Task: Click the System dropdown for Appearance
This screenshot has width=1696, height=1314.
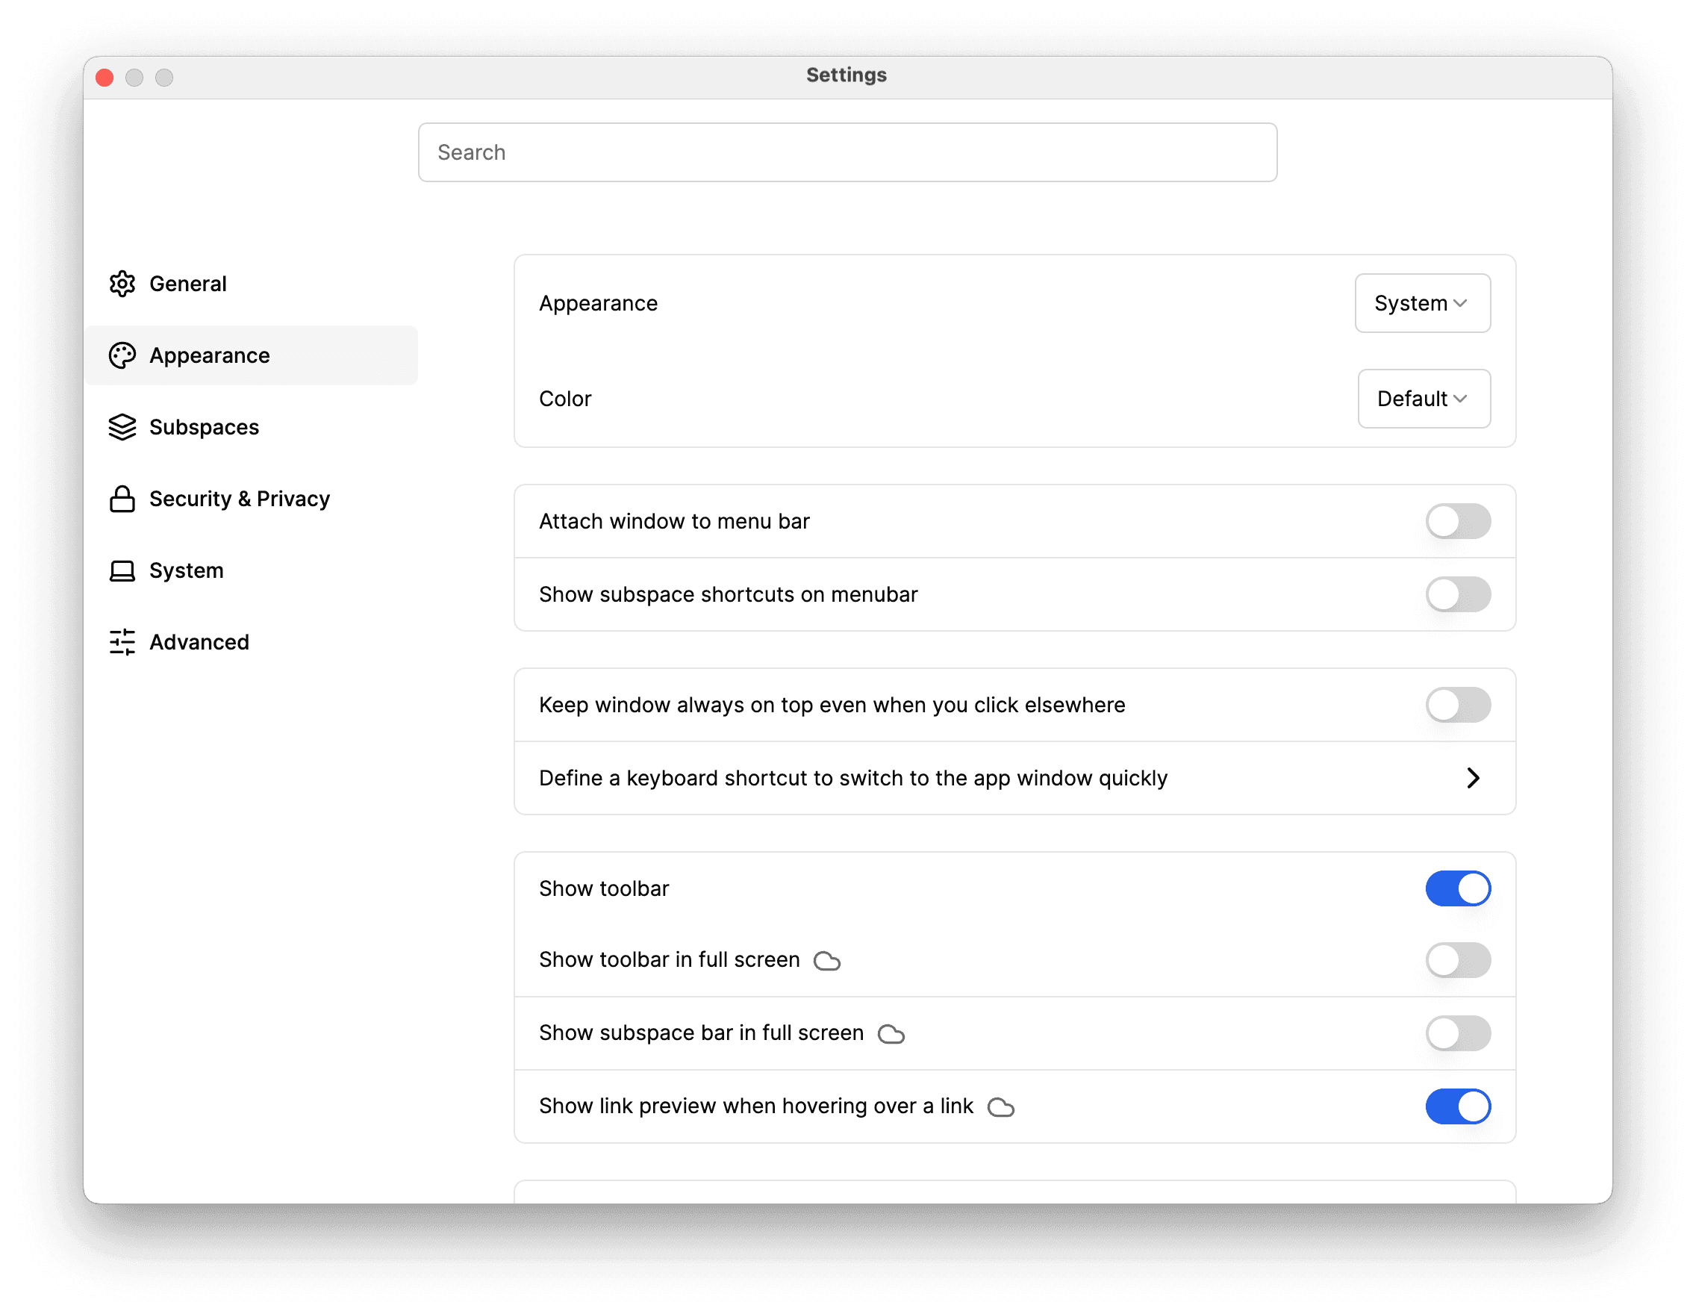Action: [x=1421, y=303]
